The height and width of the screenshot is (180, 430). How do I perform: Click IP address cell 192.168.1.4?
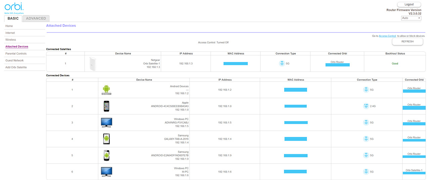pos(225,139)
